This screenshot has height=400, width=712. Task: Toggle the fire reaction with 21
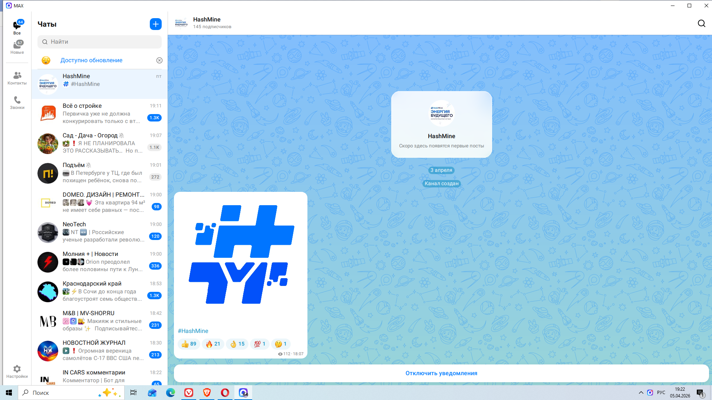[x=213, y=344]
